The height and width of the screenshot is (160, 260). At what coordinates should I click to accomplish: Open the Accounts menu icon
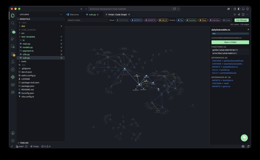point(13,133)
